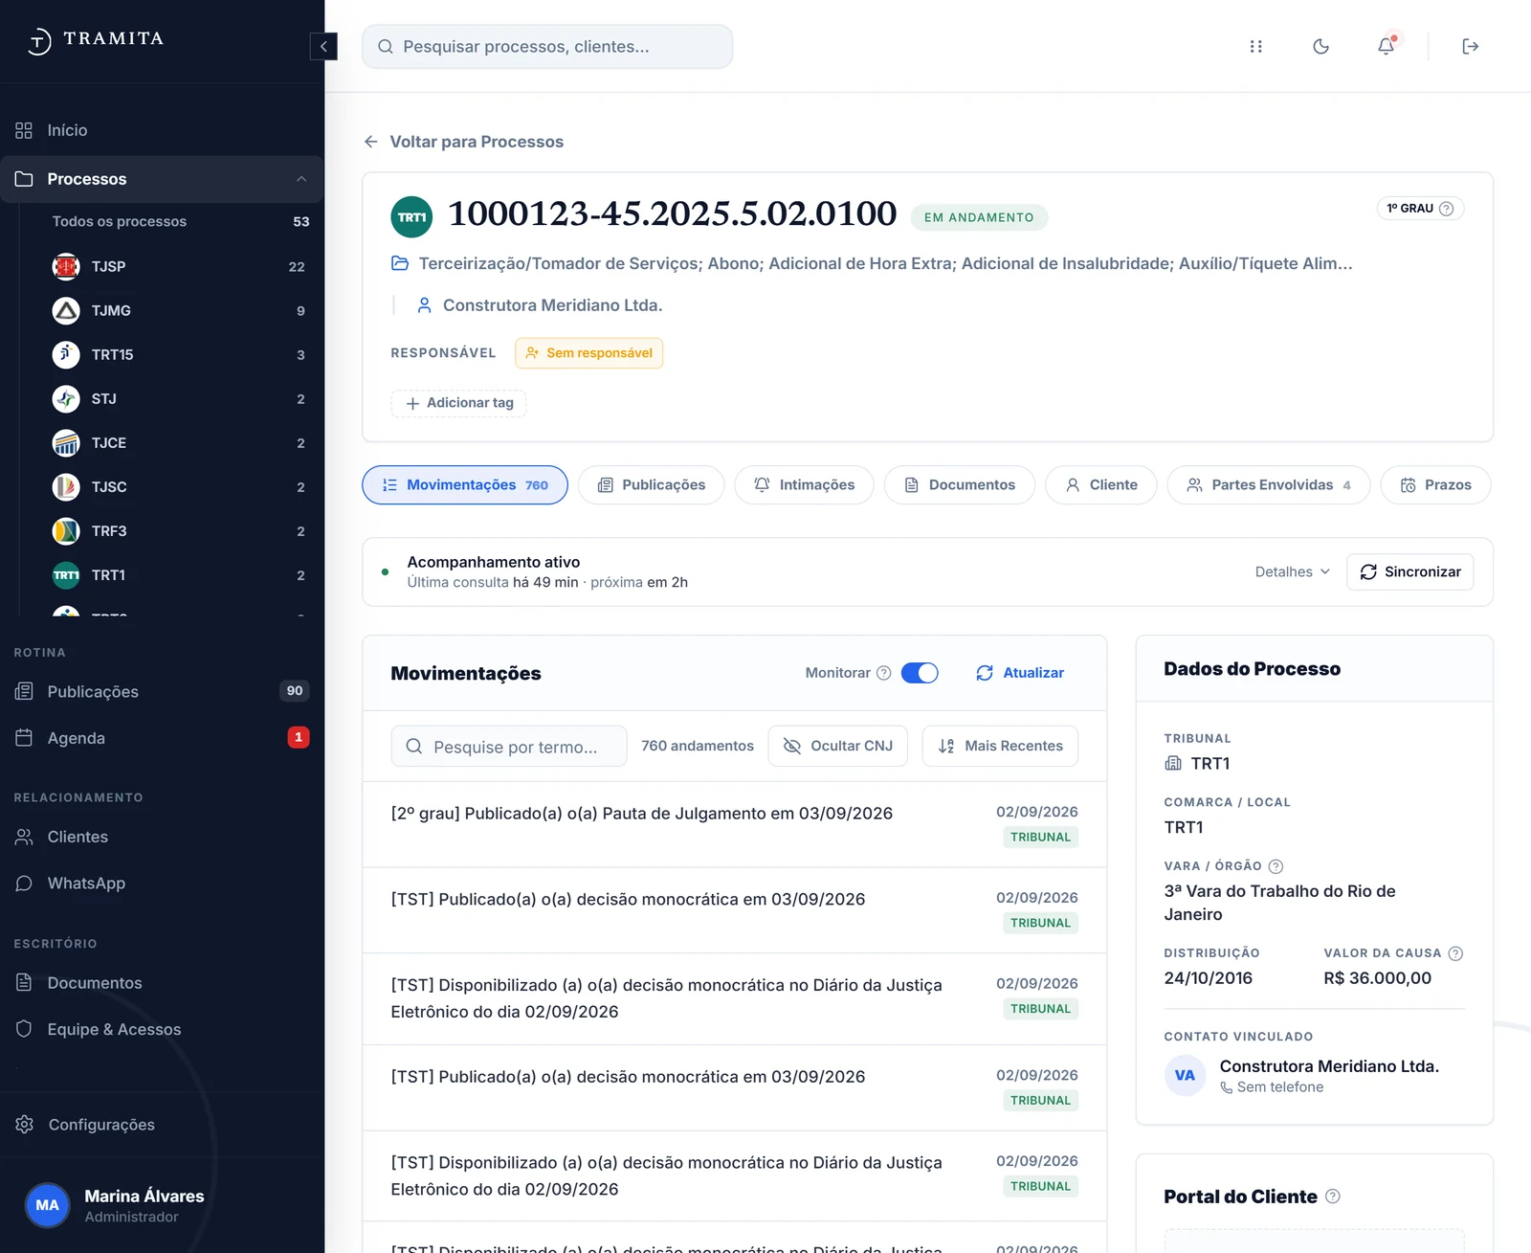
Task: Click the logout icon in top bar
Action: (1471, 46)
